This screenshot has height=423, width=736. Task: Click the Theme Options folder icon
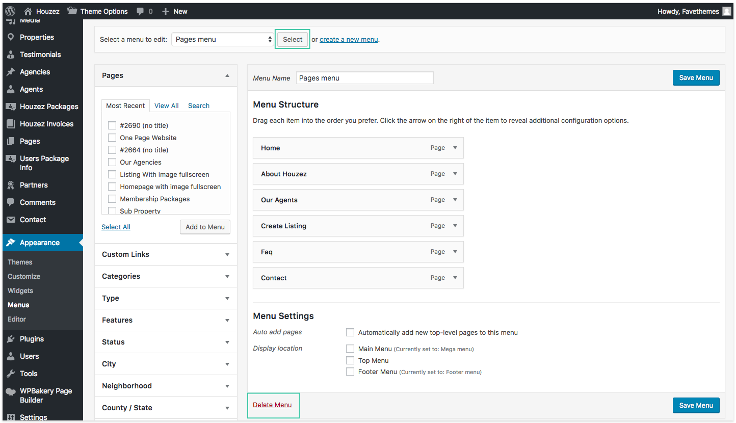[72, 11]
